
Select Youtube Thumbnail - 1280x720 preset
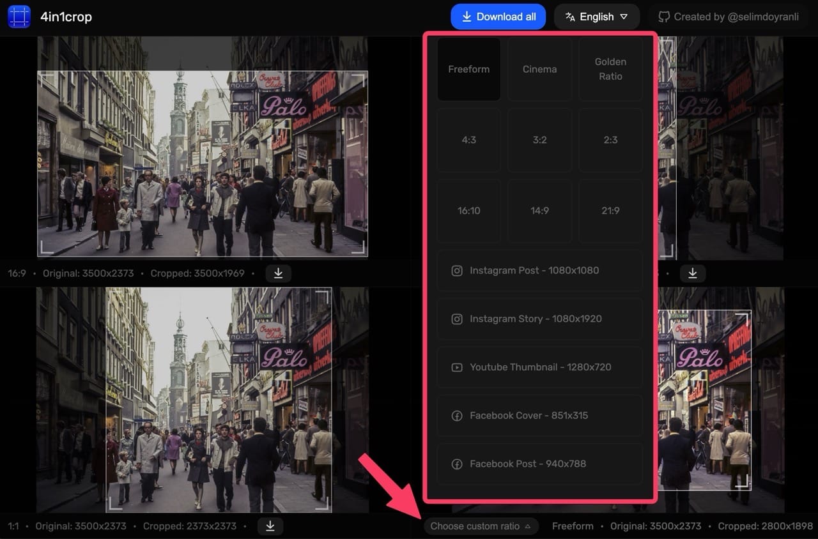coord(540,367)
